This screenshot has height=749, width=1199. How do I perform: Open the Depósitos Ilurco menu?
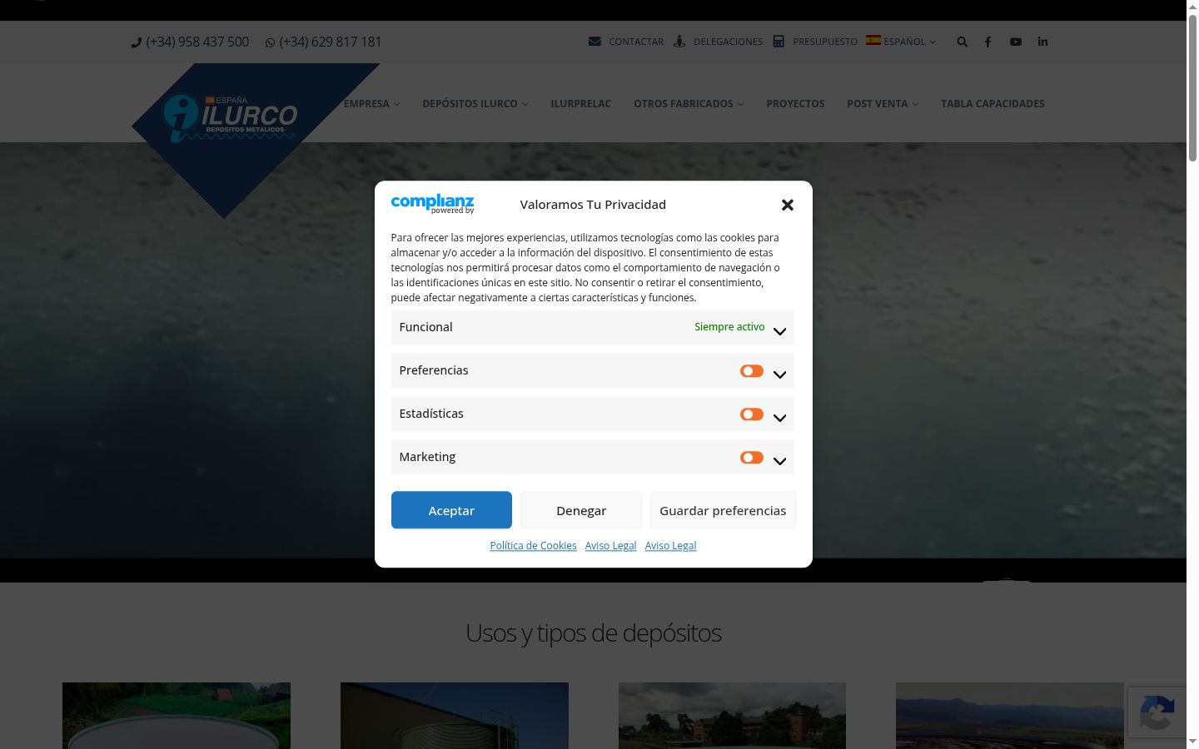[475, 104]
